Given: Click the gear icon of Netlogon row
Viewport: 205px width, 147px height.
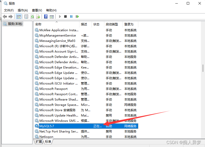Looking at the screenshot, I should (x=37, y=137).
